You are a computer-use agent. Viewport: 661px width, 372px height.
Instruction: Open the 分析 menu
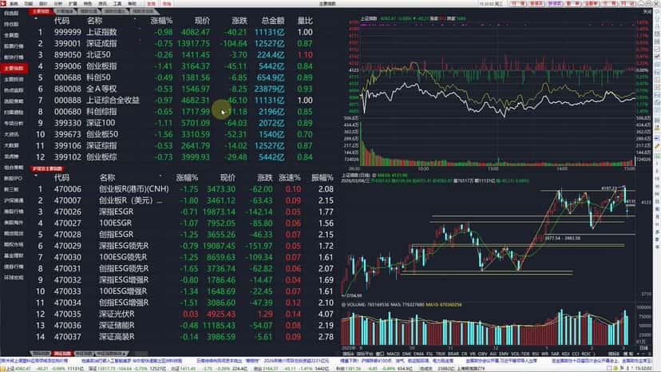(x=58, y=4)
